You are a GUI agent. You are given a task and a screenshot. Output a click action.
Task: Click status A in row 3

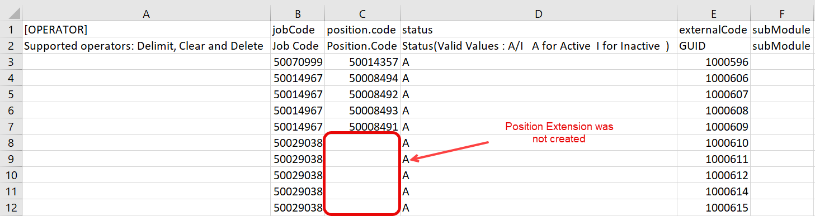(539, 63)
